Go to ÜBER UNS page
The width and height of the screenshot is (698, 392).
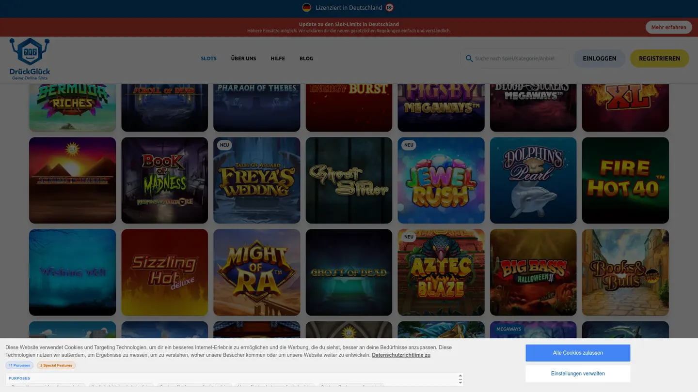(243, 59)
